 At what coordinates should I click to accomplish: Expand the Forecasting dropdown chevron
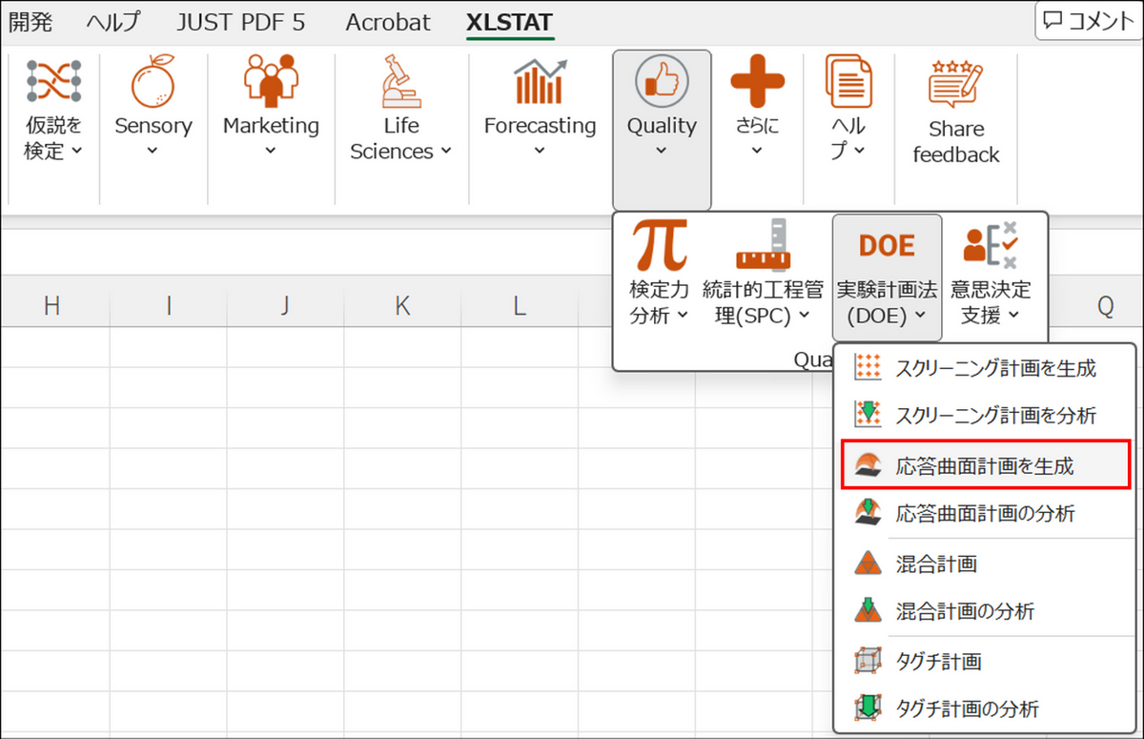click(x=540, y=151)
